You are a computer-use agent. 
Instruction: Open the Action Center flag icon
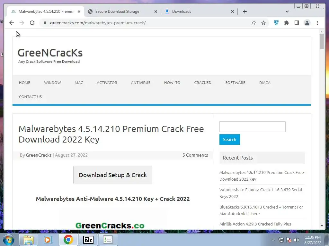click(289, 240)
